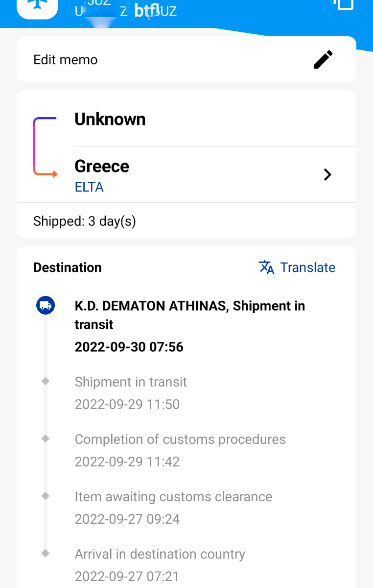The width and height of the screenshot is (373, 588).
Task: Select the Destination section heading
Action: point(68,268)
